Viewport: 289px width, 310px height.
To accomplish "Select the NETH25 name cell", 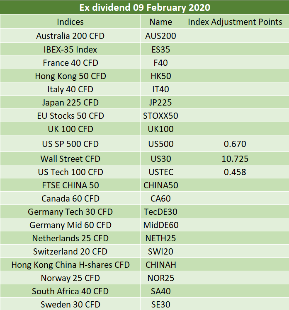I will point(160,238).
